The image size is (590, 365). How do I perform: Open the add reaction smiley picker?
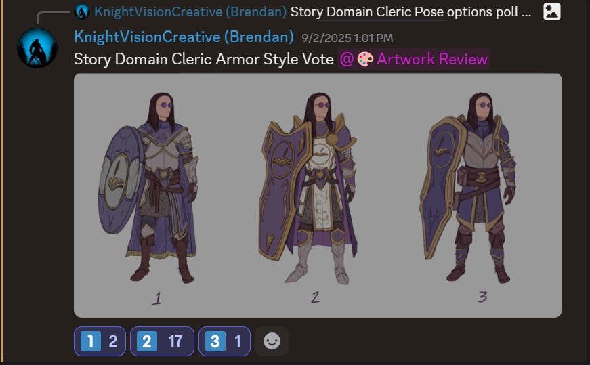click(x=272, y=341)
